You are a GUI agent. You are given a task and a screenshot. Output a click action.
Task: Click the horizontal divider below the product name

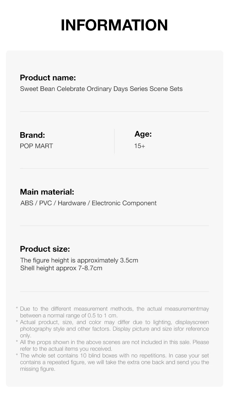tap(114, 111)
